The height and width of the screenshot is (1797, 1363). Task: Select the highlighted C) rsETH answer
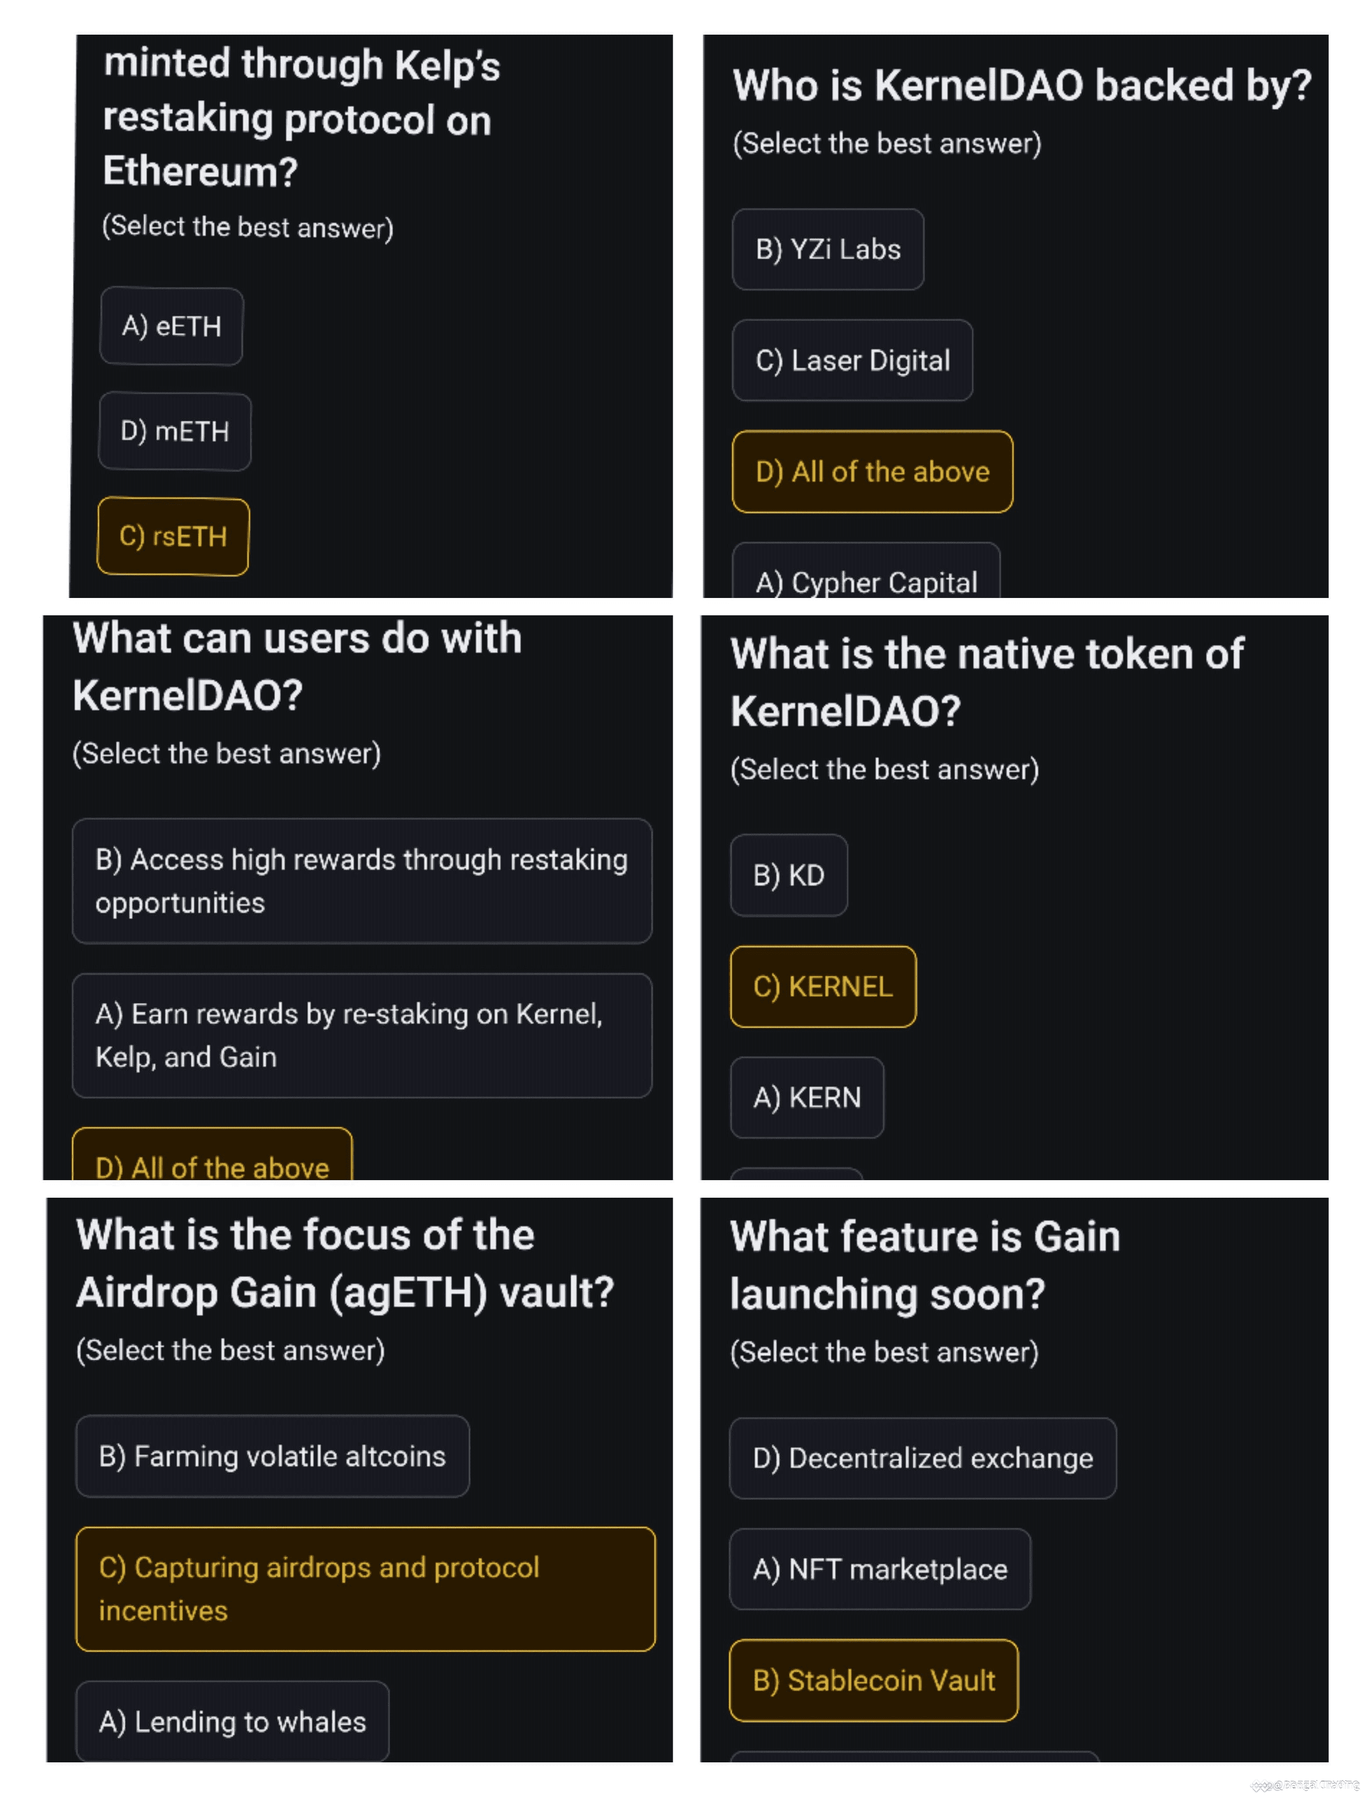(173, 536)
